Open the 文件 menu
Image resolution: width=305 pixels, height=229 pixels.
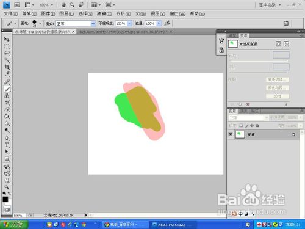click(10, 13)
